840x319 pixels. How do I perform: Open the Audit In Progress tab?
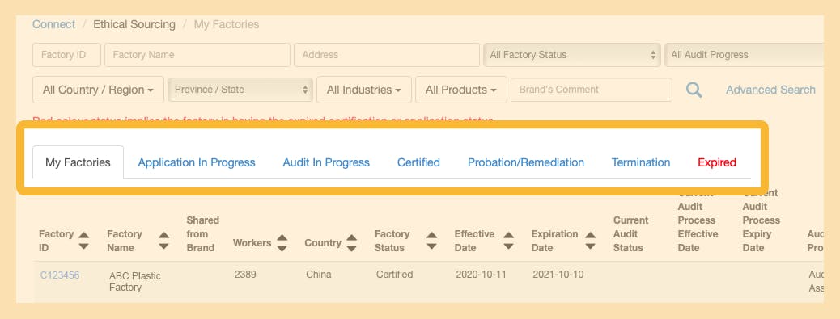click(326, 162)
